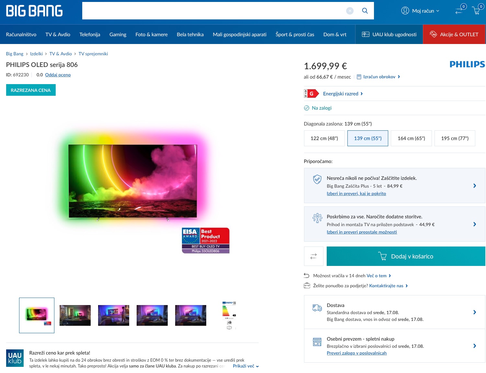
Task: Click Preveri zalogo v poslovalnicah
Action: click(356, 353)
